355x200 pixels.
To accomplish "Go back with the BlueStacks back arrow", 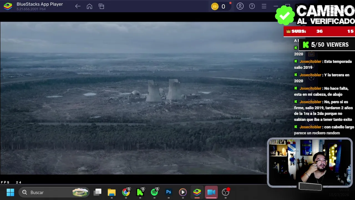I will (x=78, y=6).
